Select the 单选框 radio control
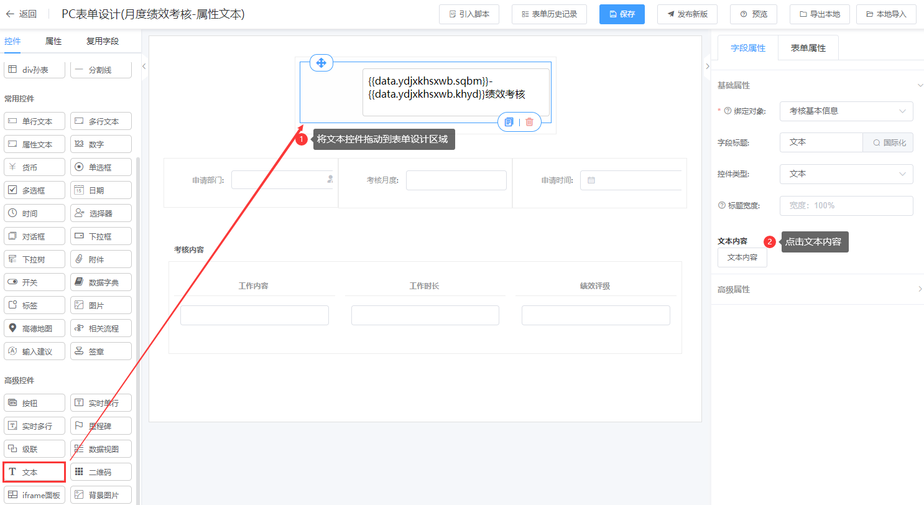 [101, 167]
